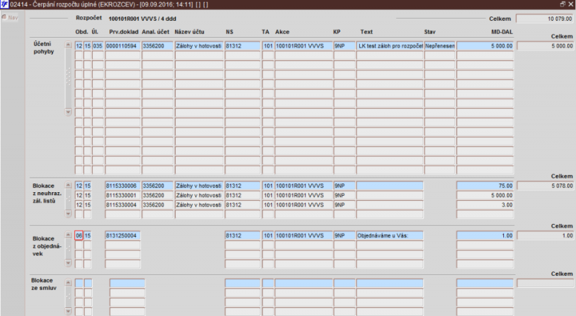Select the order document field 8131250004
Screen dimensions: 576x316
click(x=122, y=235)
